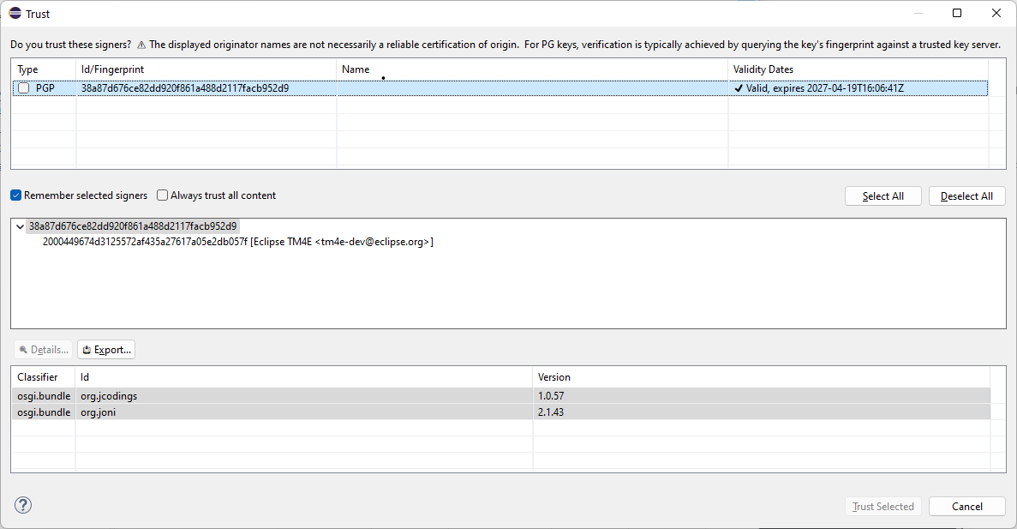Check the PGP signer checkbox
This screenshot has height=529, width=1017.
(24, 88)
